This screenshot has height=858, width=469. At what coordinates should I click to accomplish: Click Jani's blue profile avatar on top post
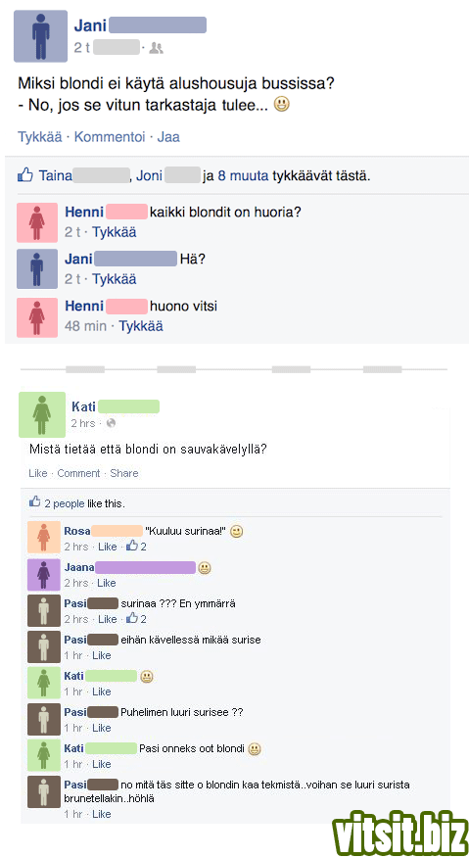pos(40,36)
